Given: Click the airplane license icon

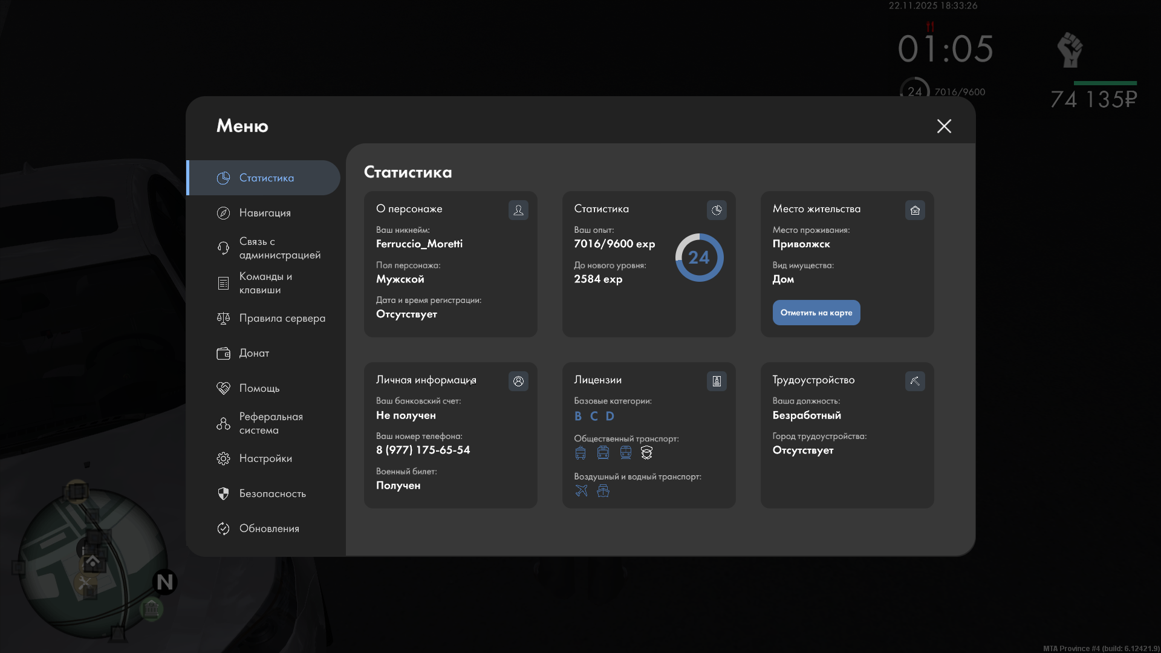Looking at the screenshot, I should pyautogui.click(x=581, y=491).
